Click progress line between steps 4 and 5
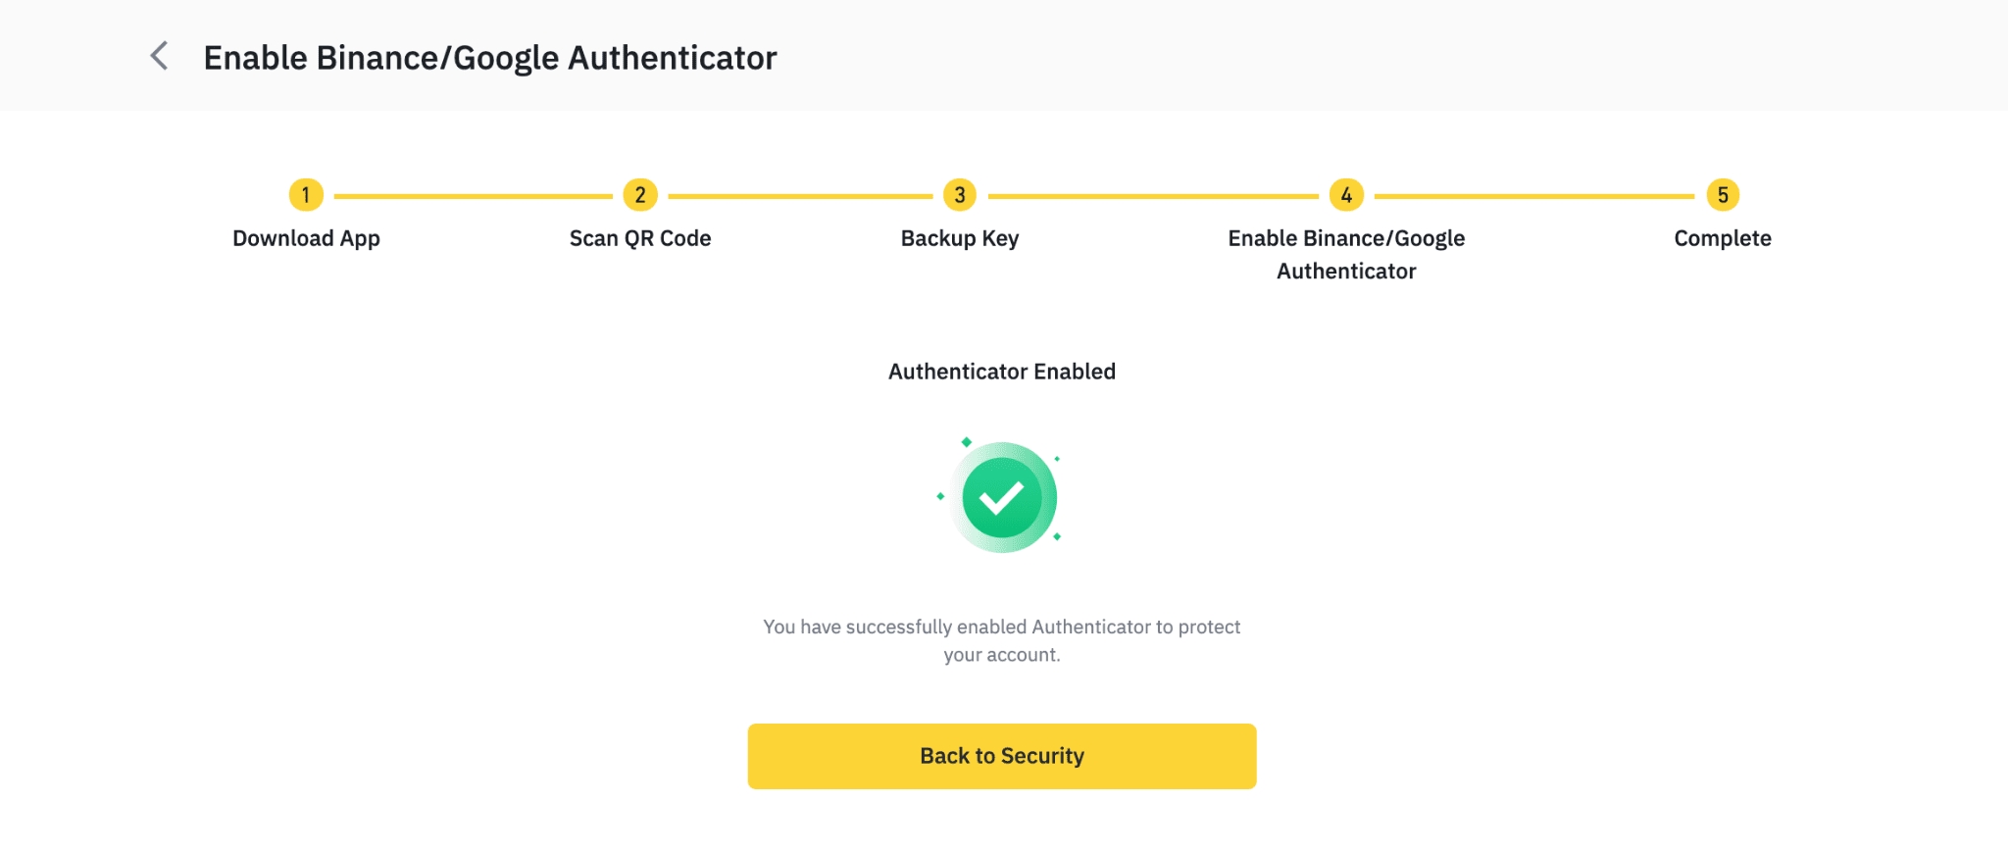The height and width of the screenshot is (852, 2008). point(1534,196)
